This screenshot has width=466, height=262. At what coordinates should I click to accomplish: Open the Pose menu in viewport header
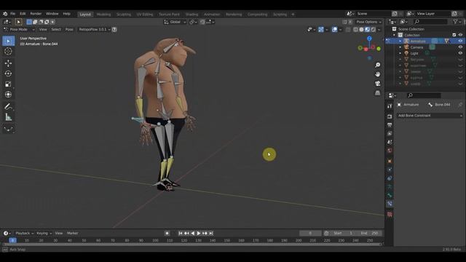(x=69, y=29)
